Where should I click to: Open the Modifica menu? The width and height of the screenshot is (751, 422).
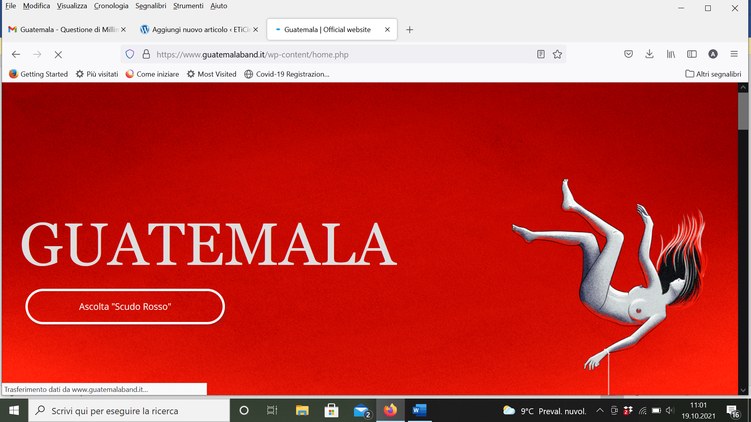point(36,6)
